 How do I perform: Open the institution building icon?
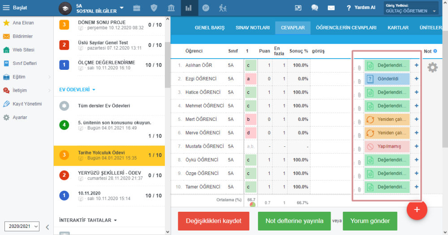[171, 8]
